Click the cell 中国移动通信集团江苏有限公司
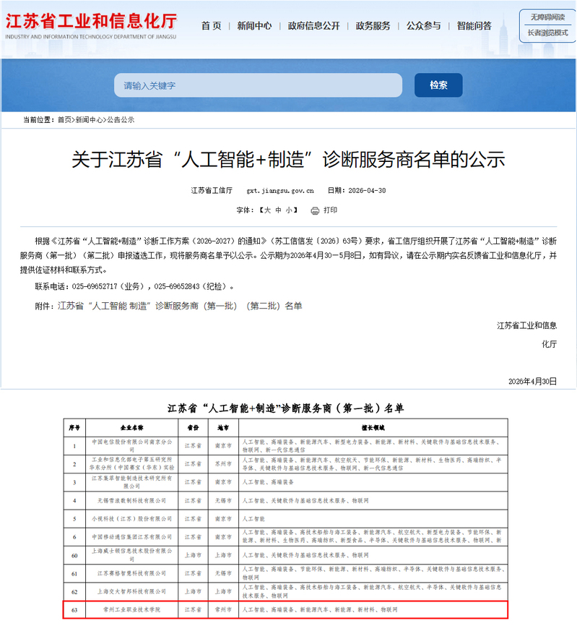This screenshot has height=626, width=577. [x=131, y=537]
